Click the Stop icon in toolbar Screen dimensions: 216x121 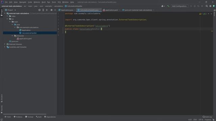[202, 6]
